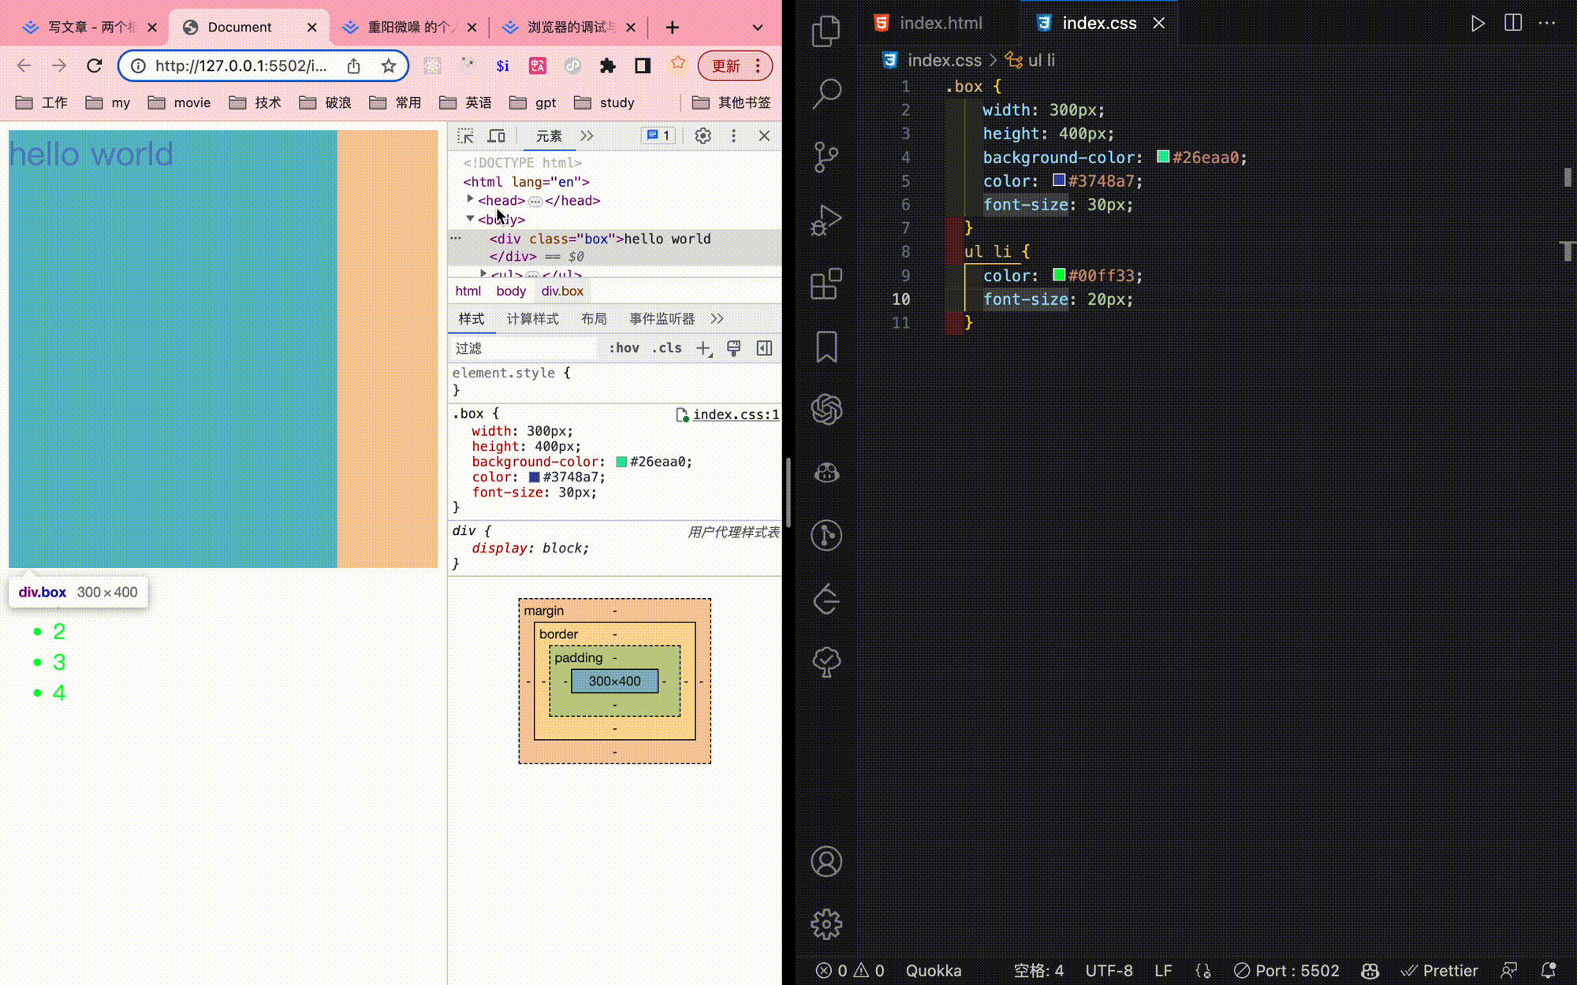Open the hidden DevTools panels overflow chevron
Image resolution: width=1577 pixels, height=985 pixels.
[x=587, y=136]
